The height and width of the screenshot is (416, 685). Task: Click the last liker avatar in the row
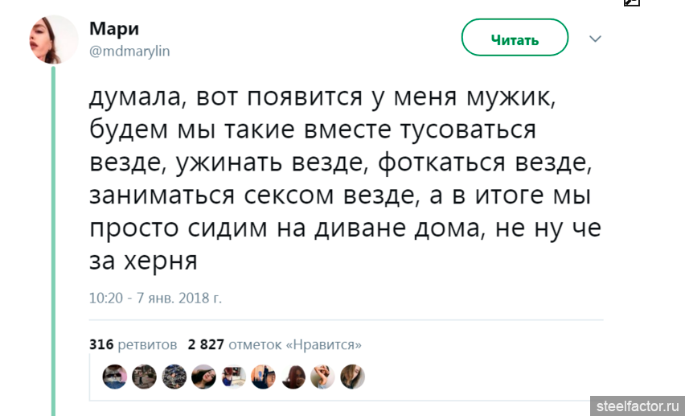352,377
